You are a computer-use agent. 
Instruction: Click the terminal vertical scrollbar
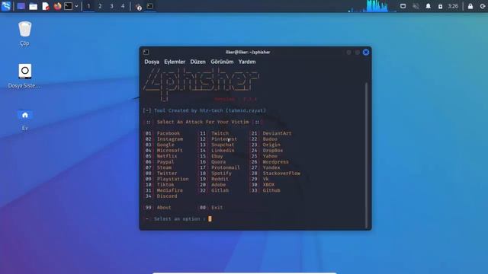tap(366, 155)
